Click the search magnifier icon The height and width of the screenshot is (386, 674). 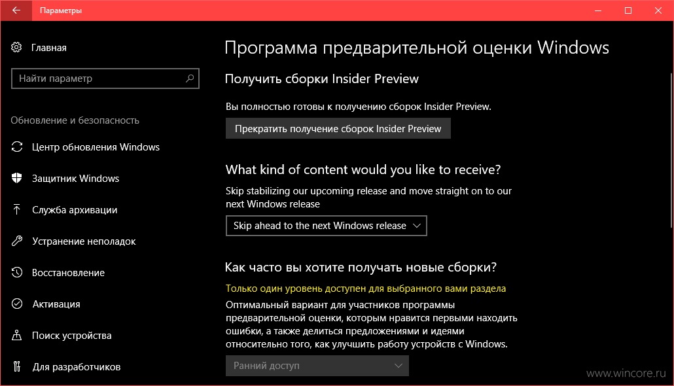tap(190, 79)
